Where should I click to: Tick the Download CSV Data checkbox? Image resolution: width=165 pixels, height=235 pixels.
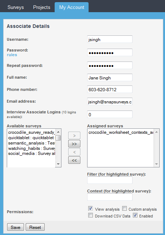click(90, 215)
